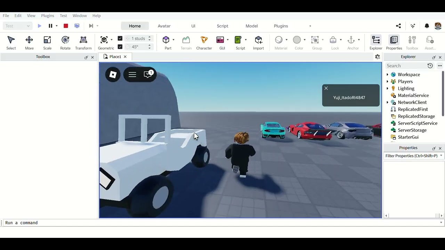Expand the NetworkClient tree node
The height and width of the screenshot is (250, 445).
pyautogui.click(x=387, y=102)
